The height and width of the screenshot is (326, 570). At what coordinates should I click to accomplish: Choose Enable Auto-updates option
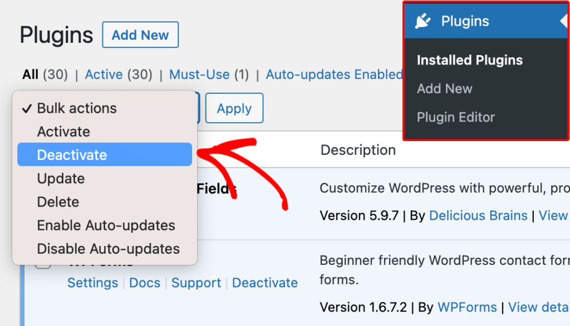pos(105,225)
